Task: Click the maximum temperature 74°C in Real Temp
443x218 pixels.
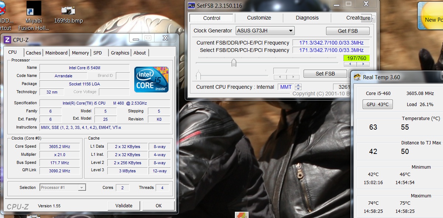Action: [373, 203]
